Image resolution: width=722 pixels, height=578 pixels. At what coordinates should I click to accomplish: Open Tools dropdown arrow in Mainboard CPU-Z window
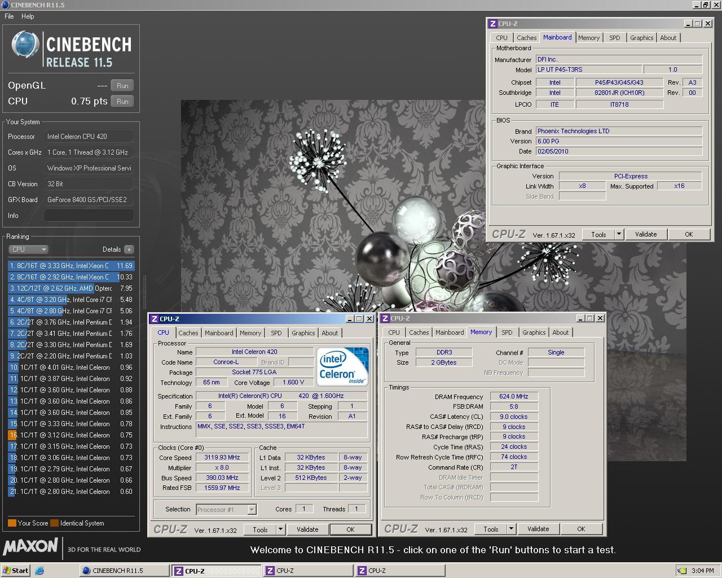(x=619, y=234)
